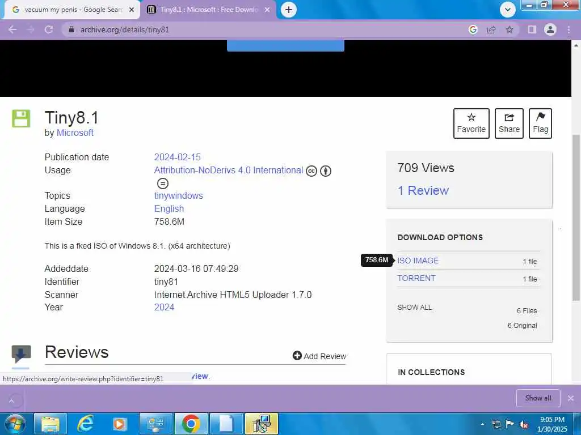Open Year 2024 link
This screenshot has height=435, width=581.
point(164,308)
